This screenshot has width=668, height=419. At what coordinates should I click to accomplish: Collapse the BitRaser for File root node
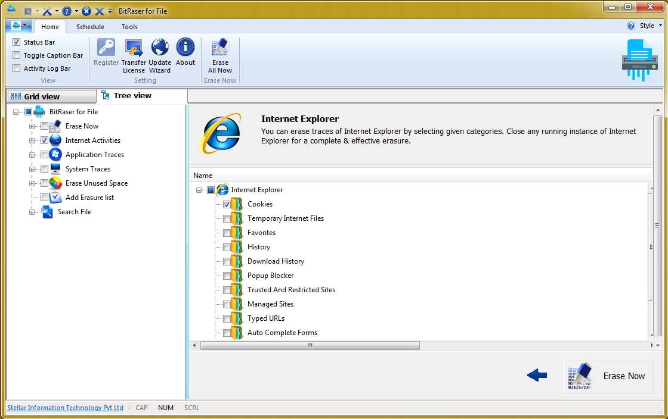[x=16, y=112]
